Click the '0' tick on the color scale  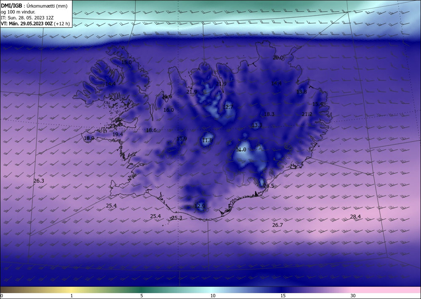2,296
